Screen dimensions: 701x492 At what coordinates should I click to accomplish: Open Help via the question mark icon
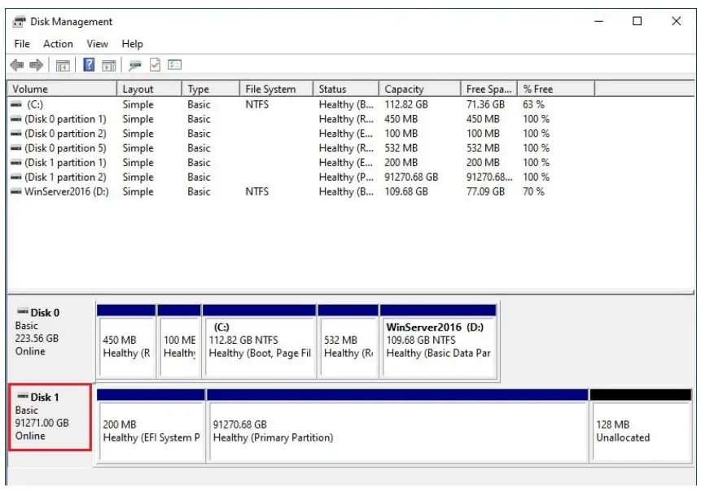90,65
